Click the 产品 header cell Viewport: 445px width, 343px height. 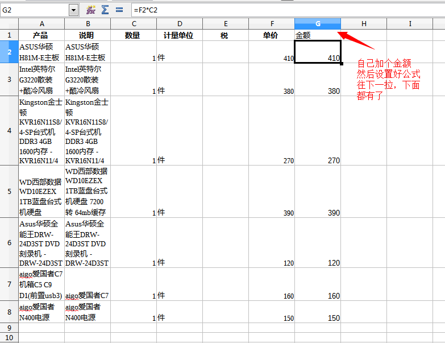(41, 35)
